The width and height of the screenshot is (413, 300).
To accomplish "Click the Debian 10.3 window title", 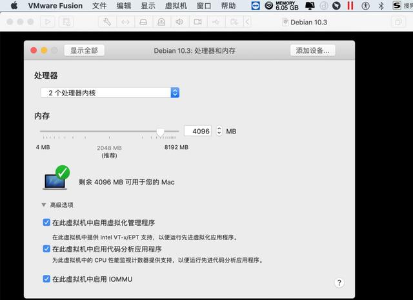I will [x=308, y=22].
